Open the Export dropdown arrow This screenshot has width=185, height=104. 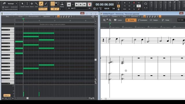click(16, 4)
